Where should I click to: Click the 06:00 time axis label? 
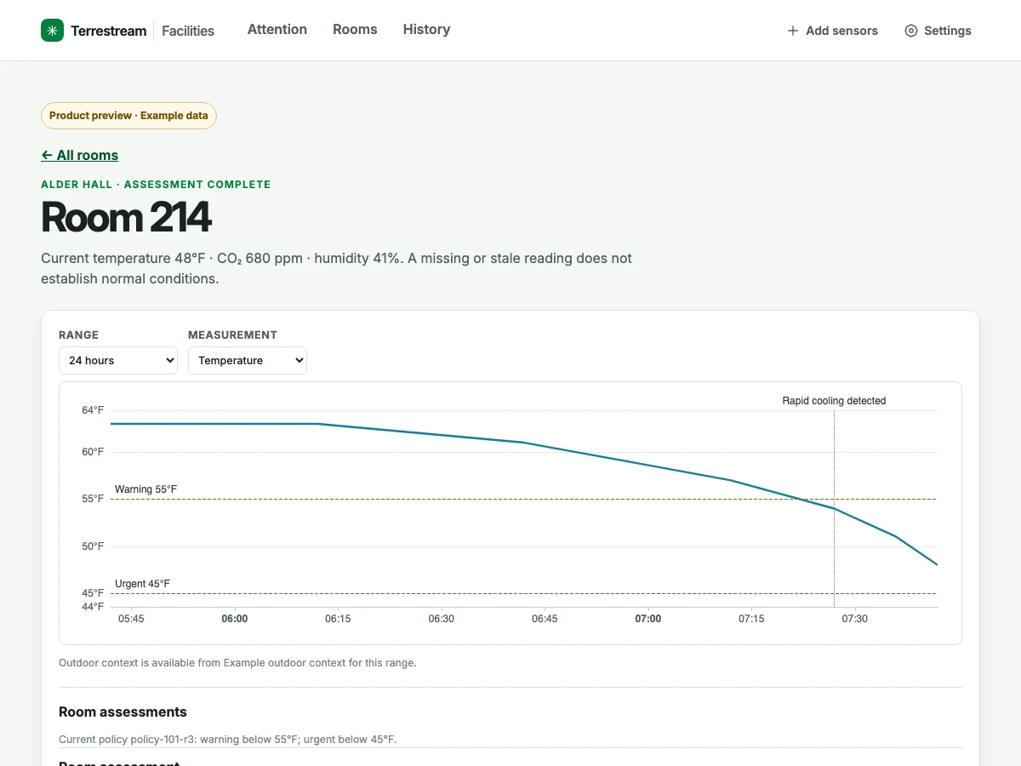235,619
